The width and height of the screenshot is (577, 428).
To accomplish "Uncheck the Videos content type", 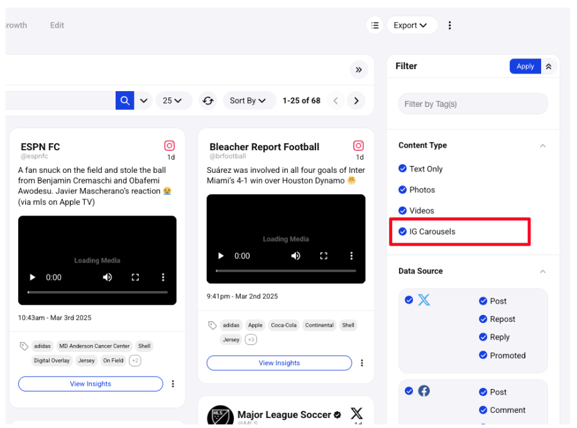I will coord(402,211).
